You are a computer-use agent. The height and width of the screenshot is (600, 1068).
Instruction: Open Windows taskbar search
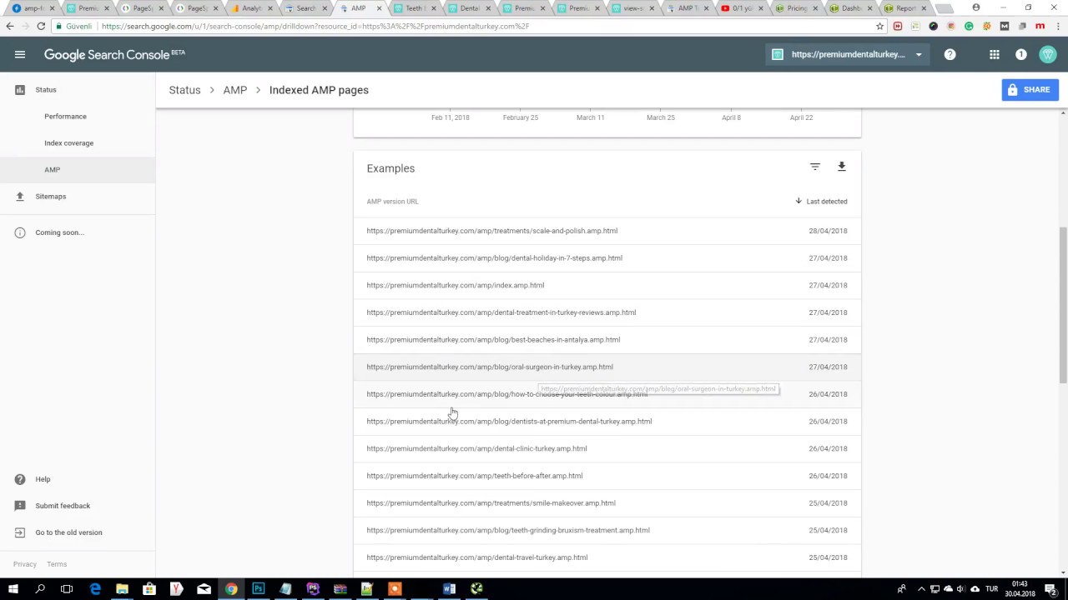point(39,589)
